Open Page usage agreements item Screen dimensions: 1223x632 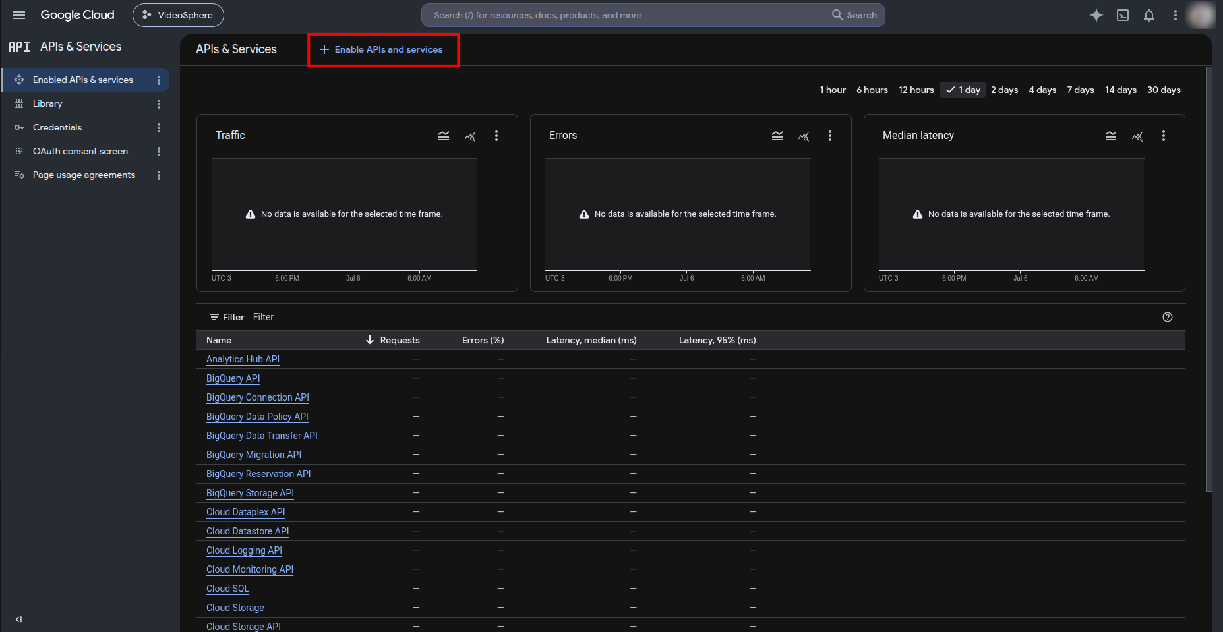(86, 175)
